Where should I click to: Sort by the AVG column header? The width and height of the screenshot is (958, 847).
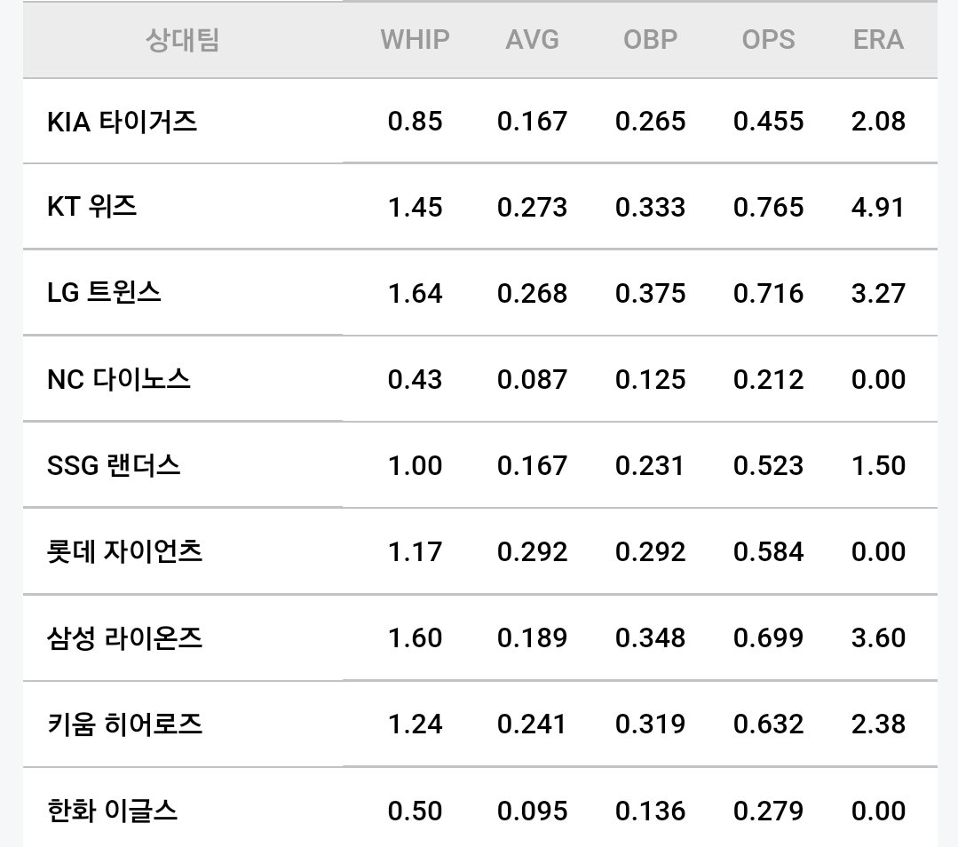[532, 40]
